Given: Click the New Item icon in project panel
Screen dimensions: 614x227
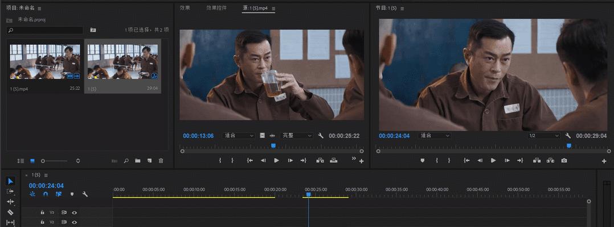Looking at the screenshot, I should pyautogui.click(x=149, y=161).
